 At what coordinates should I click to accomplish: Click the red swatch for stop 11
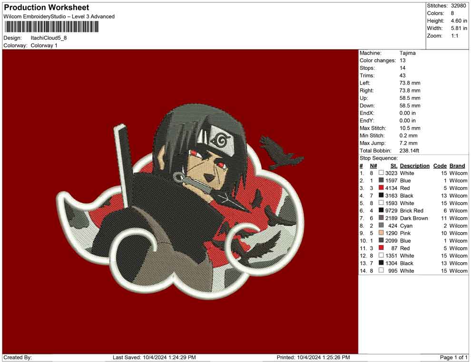tap(381, 248)
